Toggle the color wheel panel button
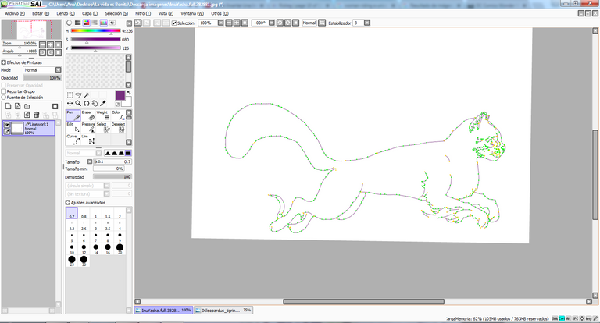Viewport: 600px width, 323px height. point(70,23)
